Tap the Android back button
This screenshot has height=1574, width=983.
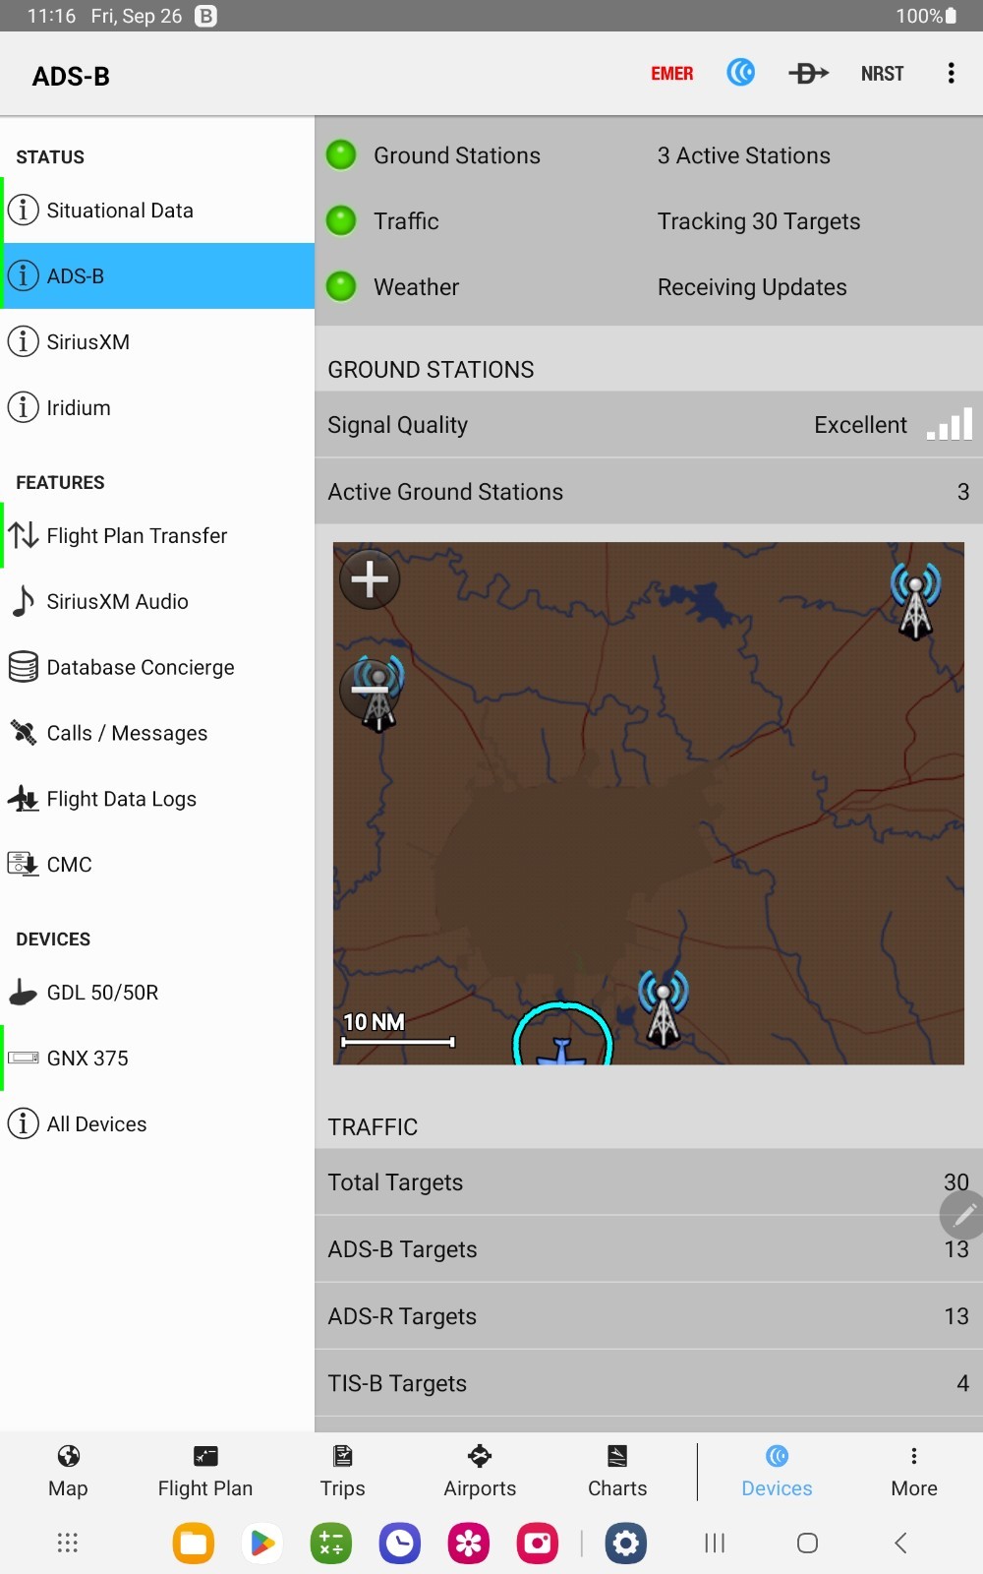pyautogui.click(x=900, y=1543)
